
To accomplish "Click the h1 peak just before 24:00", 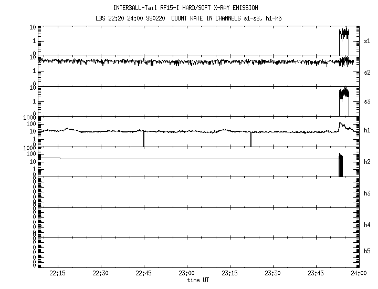I will point(341,124).
